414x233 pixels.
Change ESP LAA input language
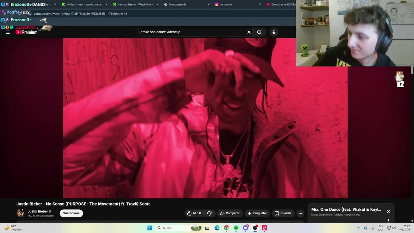(381, 228)
